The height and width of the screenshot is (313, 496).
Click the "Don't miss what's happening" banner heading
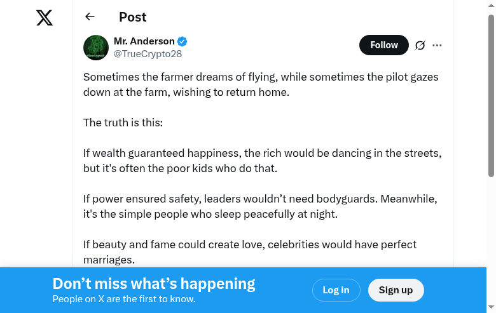click(x=154, y=284)
